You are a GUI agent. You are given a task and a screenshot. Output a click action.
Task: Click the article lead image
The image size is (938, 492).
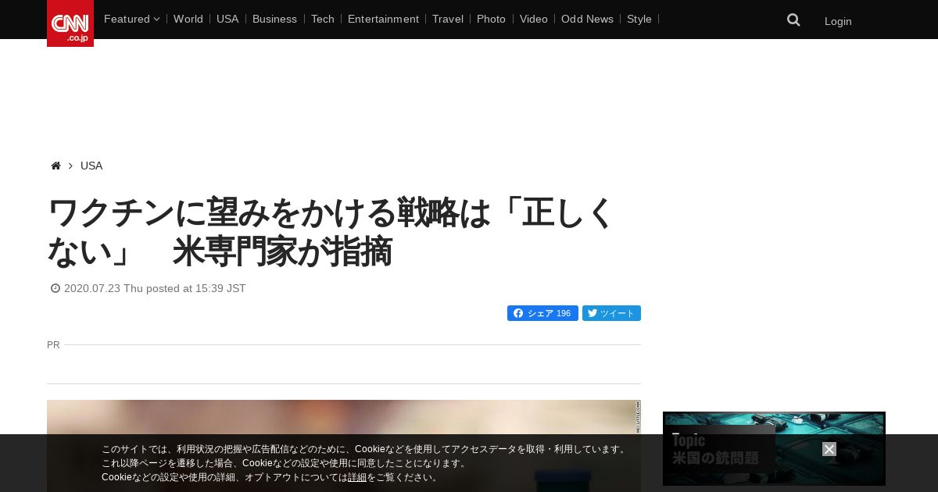click(344, 446)
